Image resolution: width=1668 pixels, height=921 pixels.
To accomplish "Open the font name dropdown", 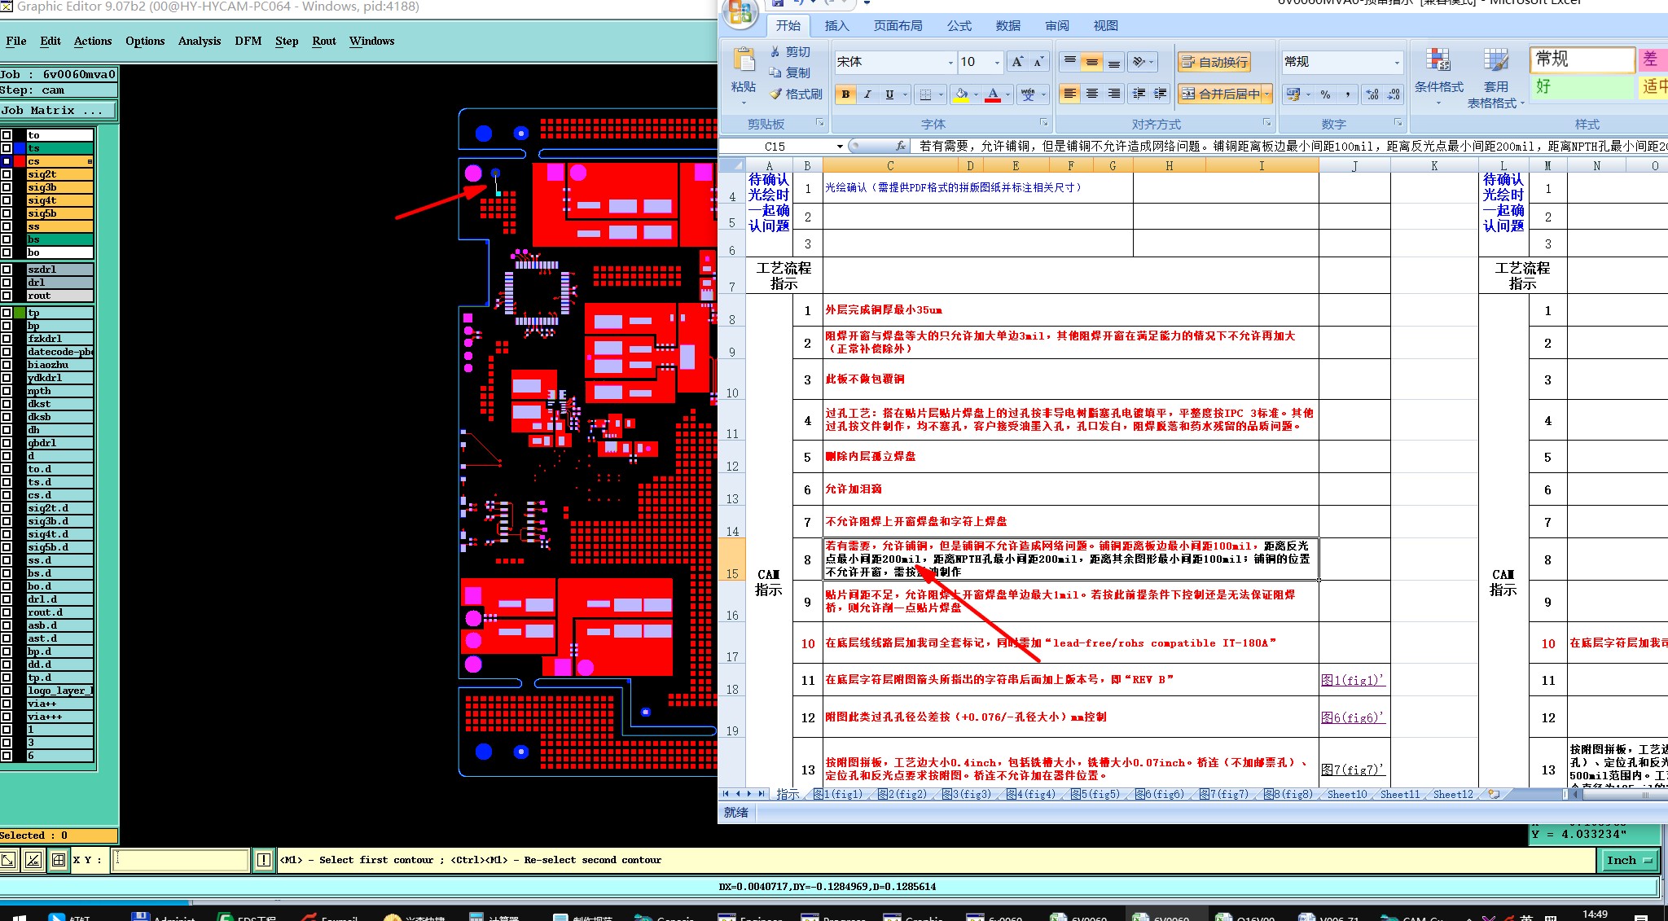I will pyautogui.click(x=950, y=62).
